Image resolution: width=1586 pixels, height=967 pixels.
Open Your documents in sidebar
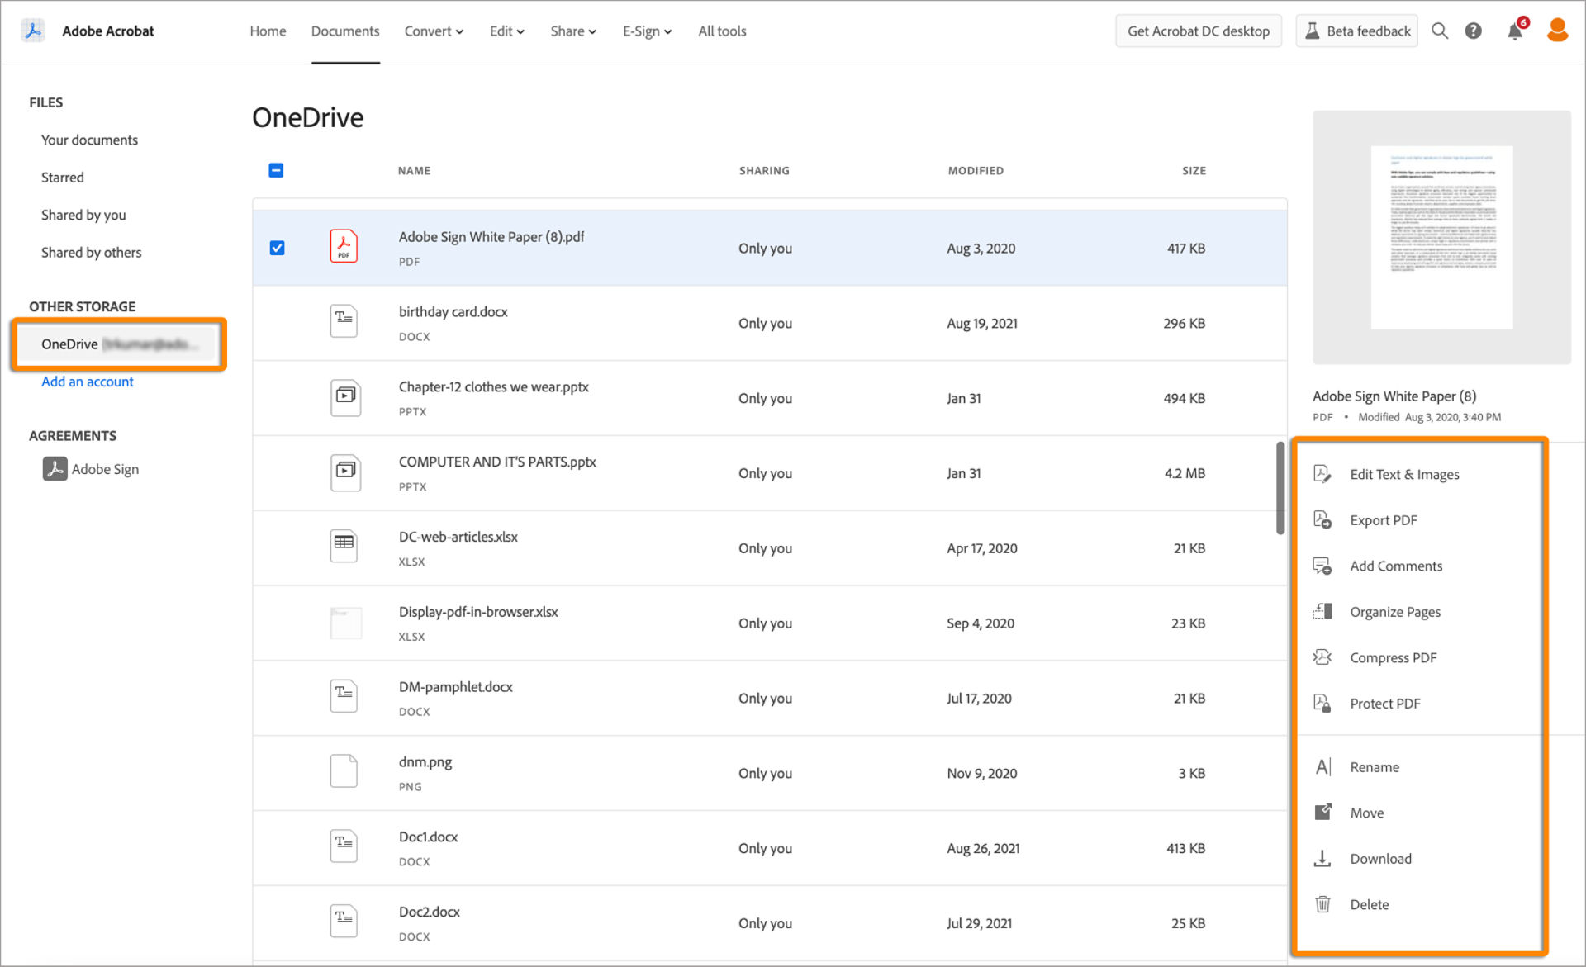click(89, 140)
